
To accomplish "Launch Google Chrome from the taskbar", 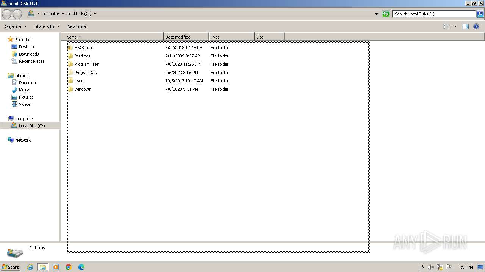I will [x=69, y=267].
